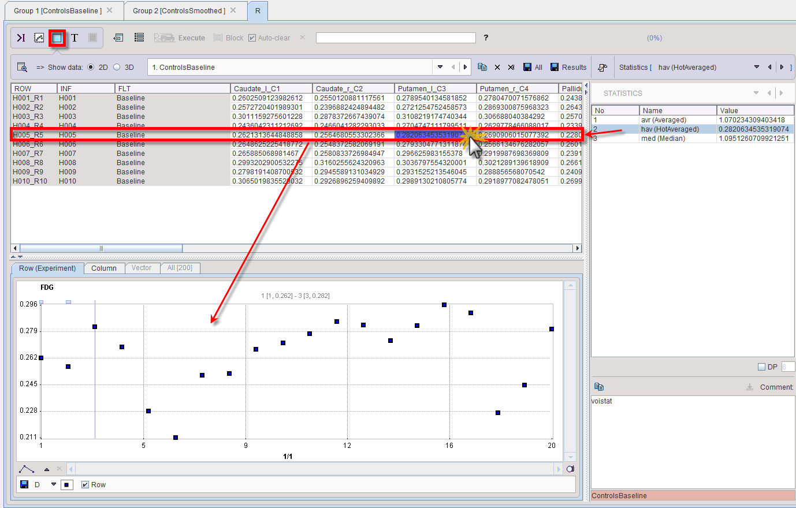796x508 pixels.
Task: Save all data with All disk icon
Action: pos(533,68)
